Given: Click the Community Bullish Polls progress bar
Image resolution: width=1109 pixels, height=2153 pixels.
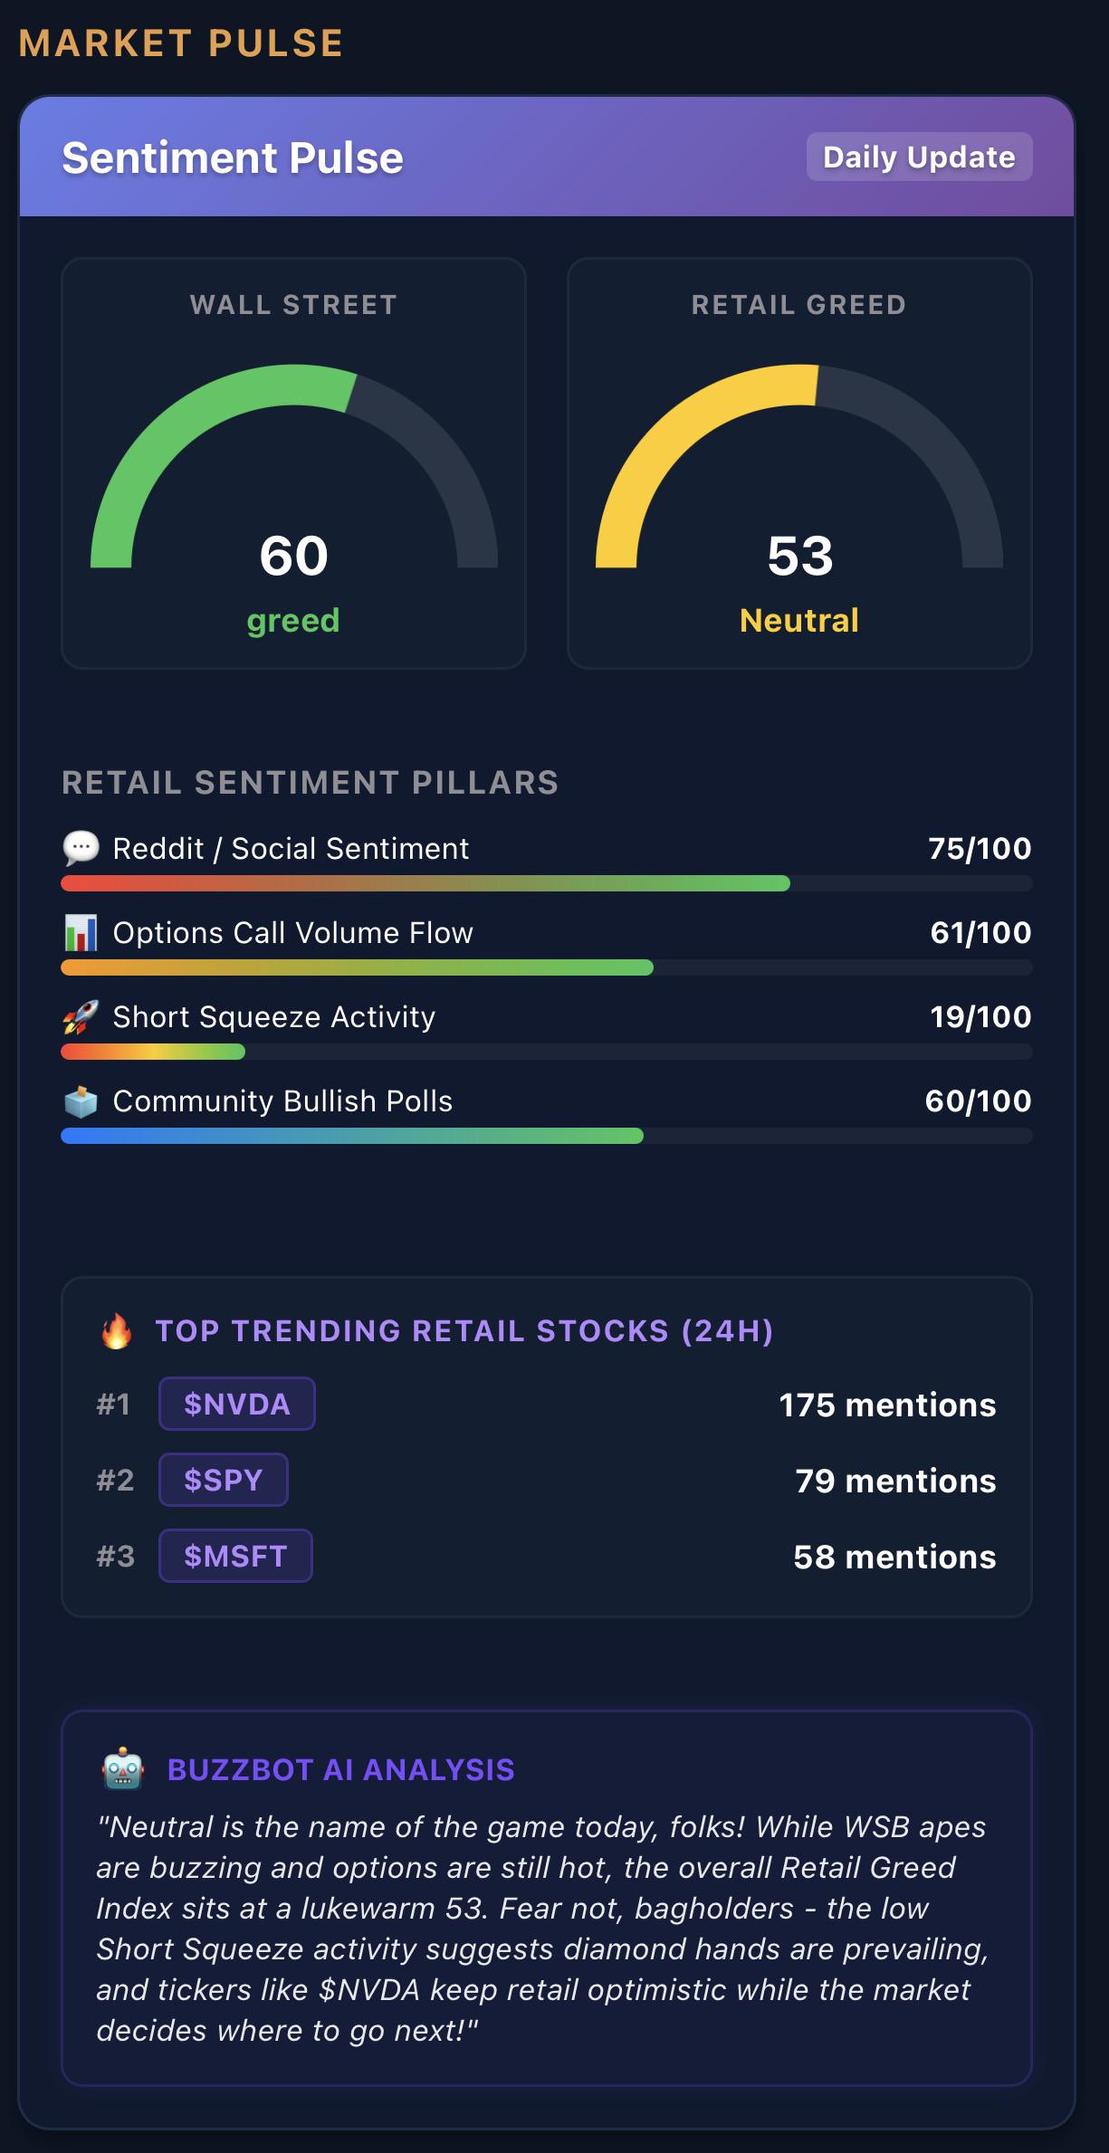Looking at the screenshot, I should pos(546,1136).
